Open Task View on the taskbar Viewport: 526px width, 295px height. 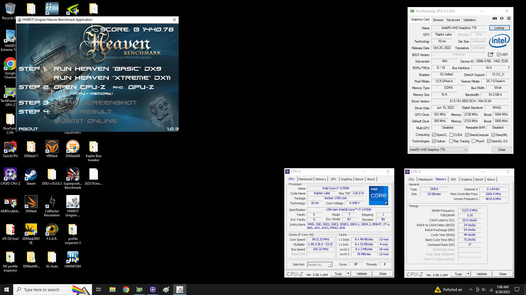pyautogui.click(x=99, y=290)
